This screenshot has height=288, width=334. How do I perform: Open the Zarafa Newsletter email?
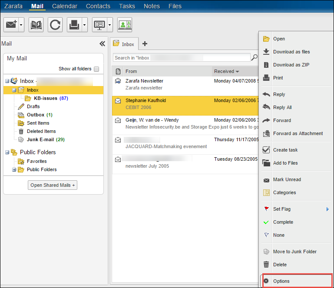pyautogui.click(x=185, y=86)
